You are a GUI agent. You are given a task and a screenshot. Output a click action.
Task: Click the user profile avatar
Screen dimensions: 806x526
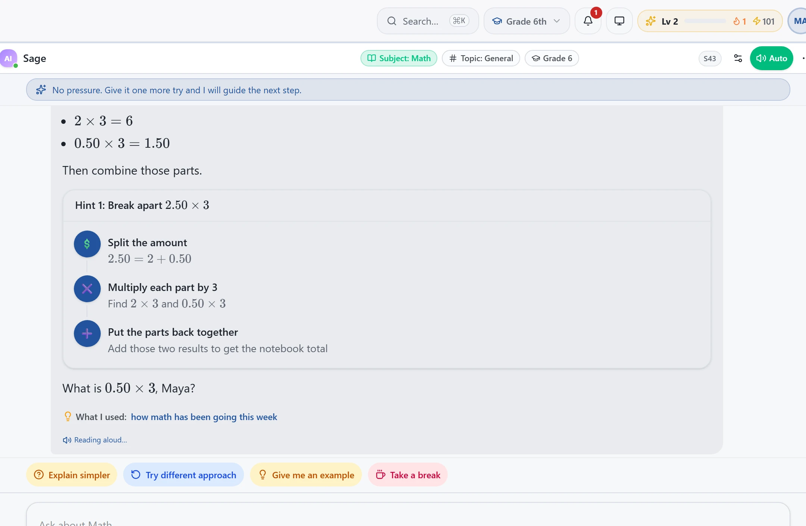click(x=797, y=21)
